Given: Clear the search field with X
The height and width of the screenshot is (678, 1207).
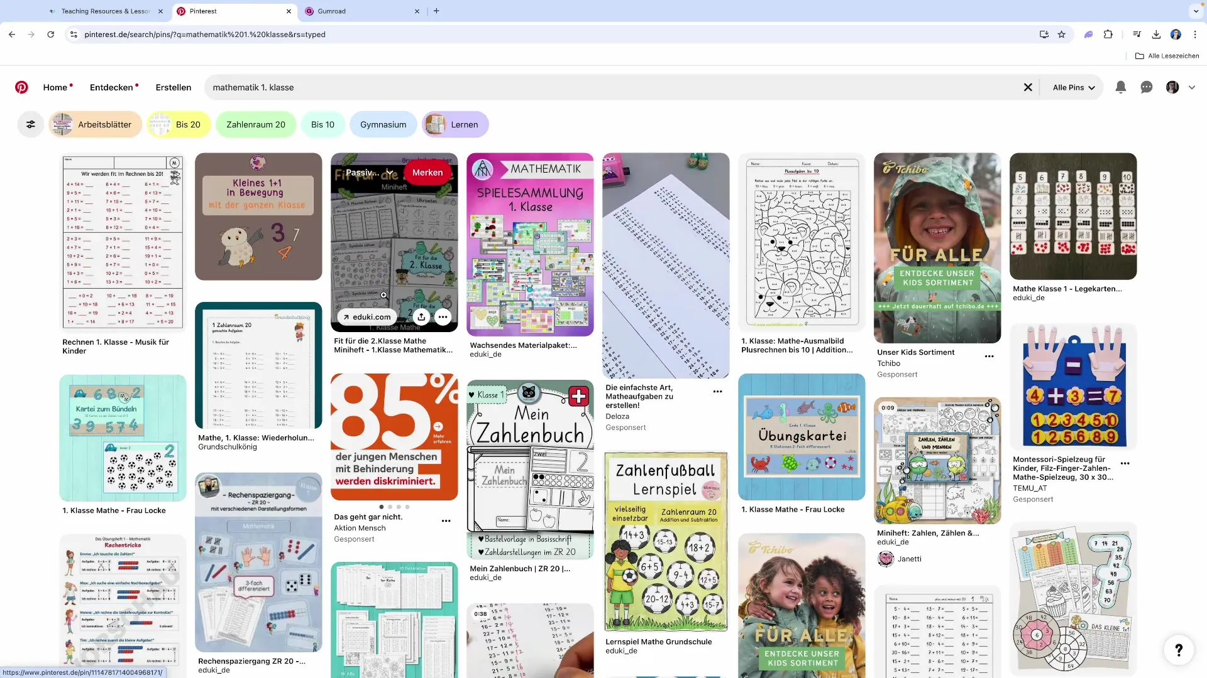Looking at the screenshot, I should coord(1028,87).
